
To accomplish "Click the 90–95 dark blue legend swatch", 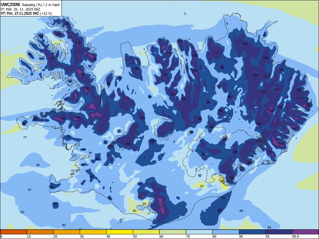I will pyautogui.click(x=252, y=232).
